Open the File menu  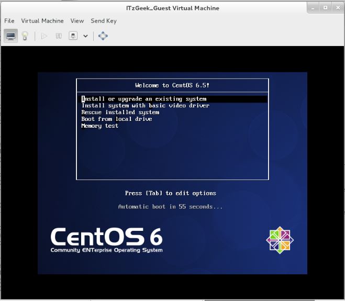[9, 21]
